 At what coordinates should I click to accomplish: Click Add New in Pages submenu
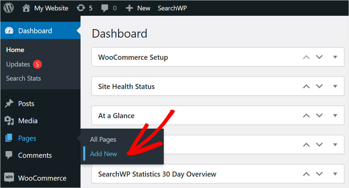pyautogui.click(x=103, y=154)
